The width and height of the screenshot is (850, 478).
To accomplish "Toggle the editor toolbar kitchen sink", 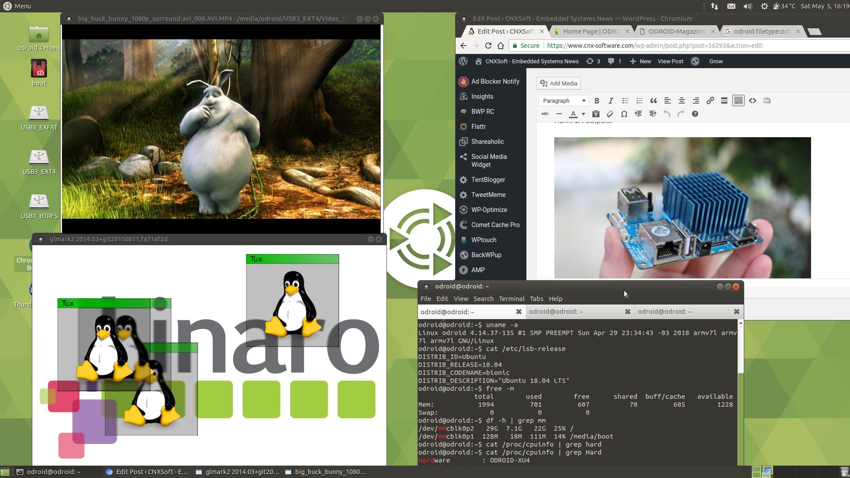I will (x=738, y=101).
